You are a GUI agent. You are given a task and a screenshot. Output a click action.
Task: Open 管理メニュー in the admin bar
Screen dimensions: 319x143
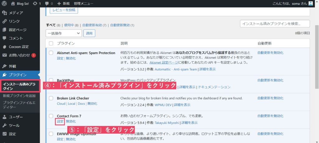click(x=83, y=4)
